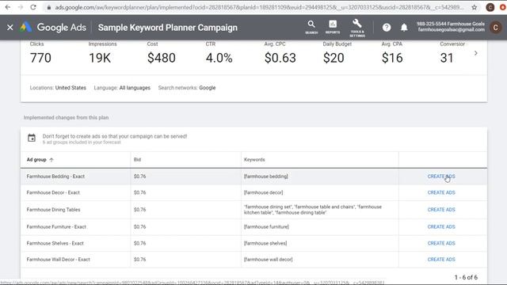Screen dimensions: 507x285
Task: Open the Help question mark
Action: [387, 28]
